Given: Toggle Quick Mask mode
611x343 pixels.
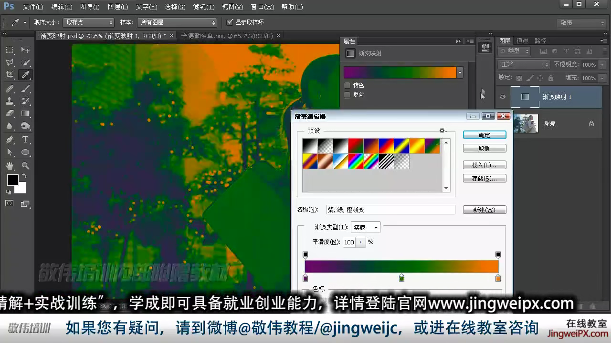Looking at the screenshot, I should [10, 203].
